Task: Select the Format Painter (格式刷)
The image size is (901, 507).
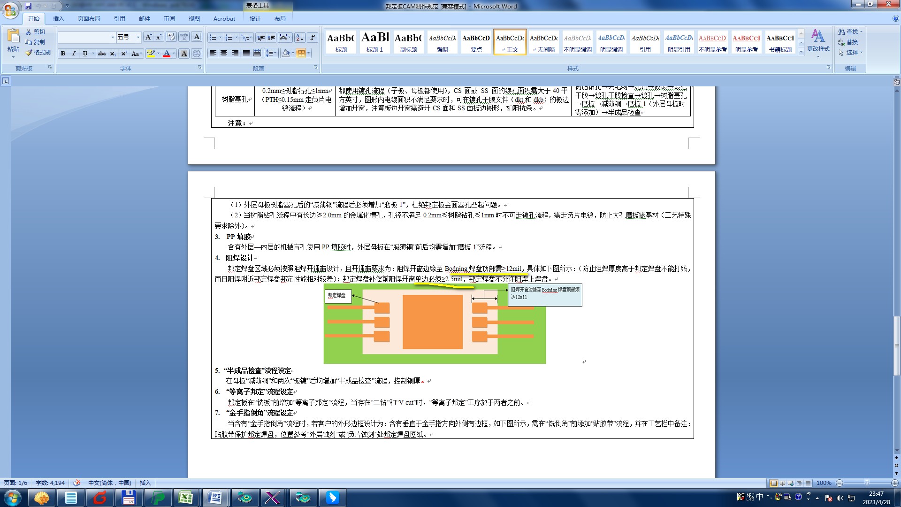Action: pyautogui.click(x=38, y=53)
